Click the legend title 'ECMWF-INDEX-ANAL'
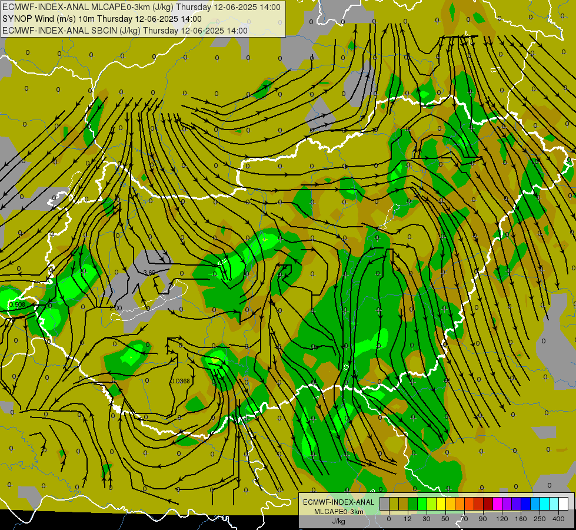 coord(338,502)
